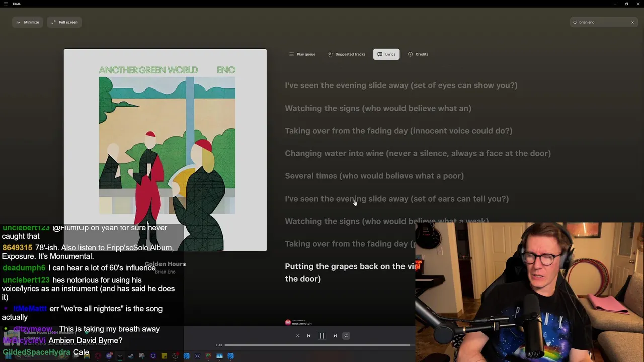Click the Minimize player button

[28, 22]
